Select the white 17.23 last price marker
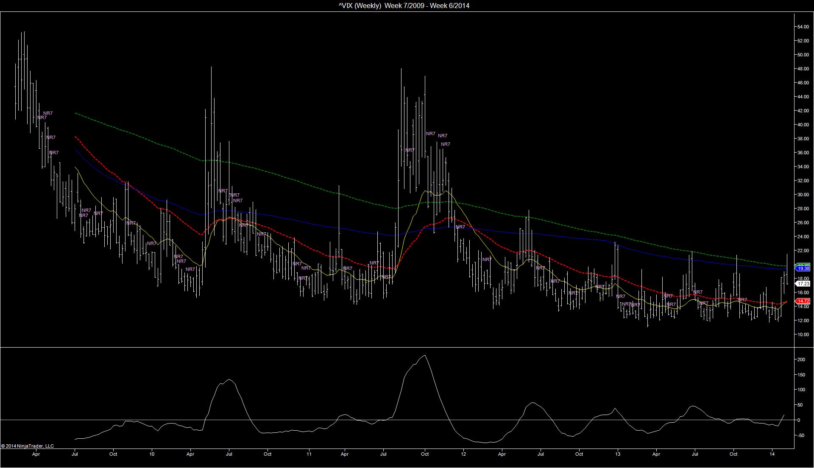The width and height of the screenshot is (814, 468). coord(802,284)
